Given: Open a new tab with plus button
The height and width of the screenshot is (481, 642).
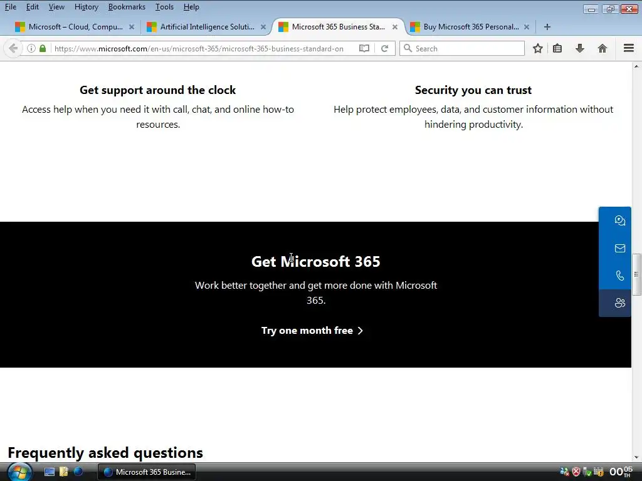Looking at the screenshot, I should point(547,27).
